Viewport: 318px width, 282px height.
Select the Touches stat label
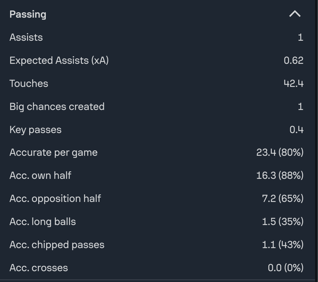click(x=28, y=83)
